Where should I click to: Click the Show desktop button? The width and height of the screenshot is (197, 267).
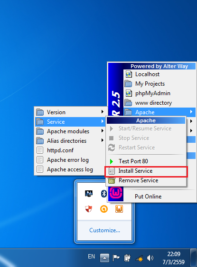[x=193, y=257]
